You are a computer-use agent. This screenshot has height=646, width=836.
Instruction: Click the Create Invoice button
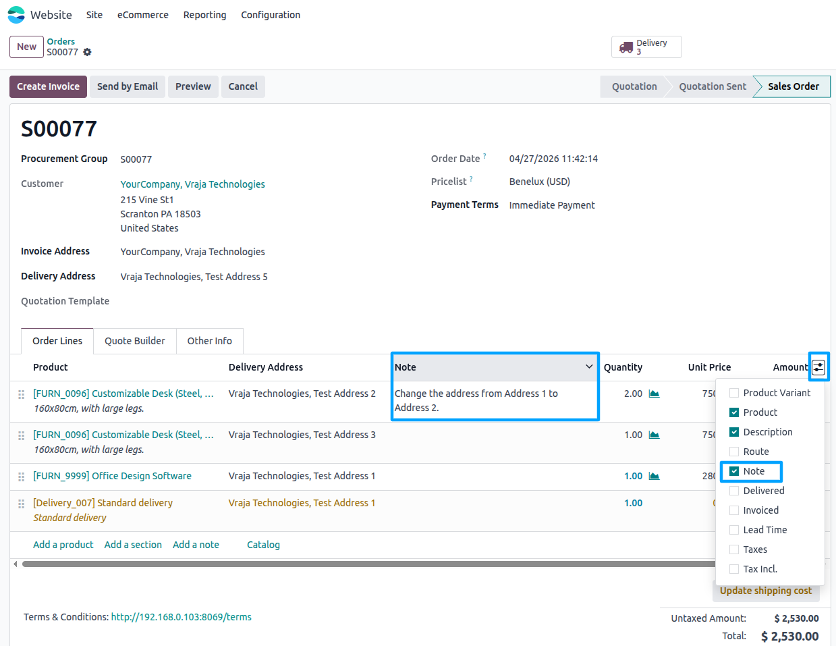coord(48,86)
